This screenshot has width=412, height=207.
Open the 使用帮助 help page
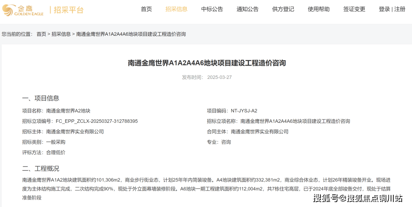click(319, 9)
